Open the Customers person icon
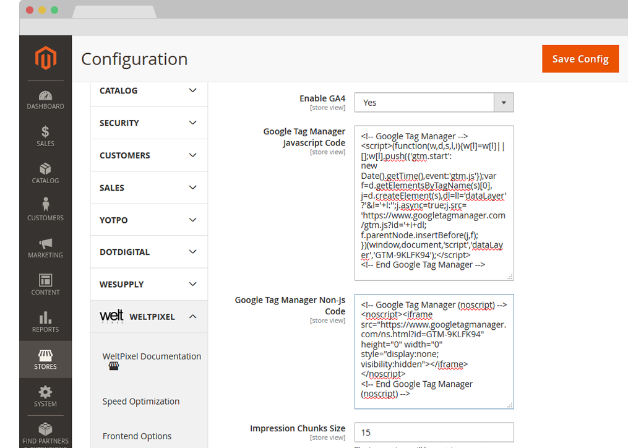 click(45, 205)
